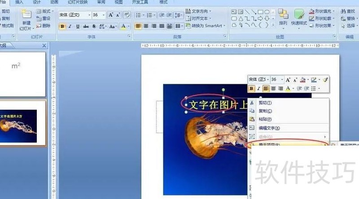Click the Clear Formatting icon in ribbon
359x199 pixels.
127,15
